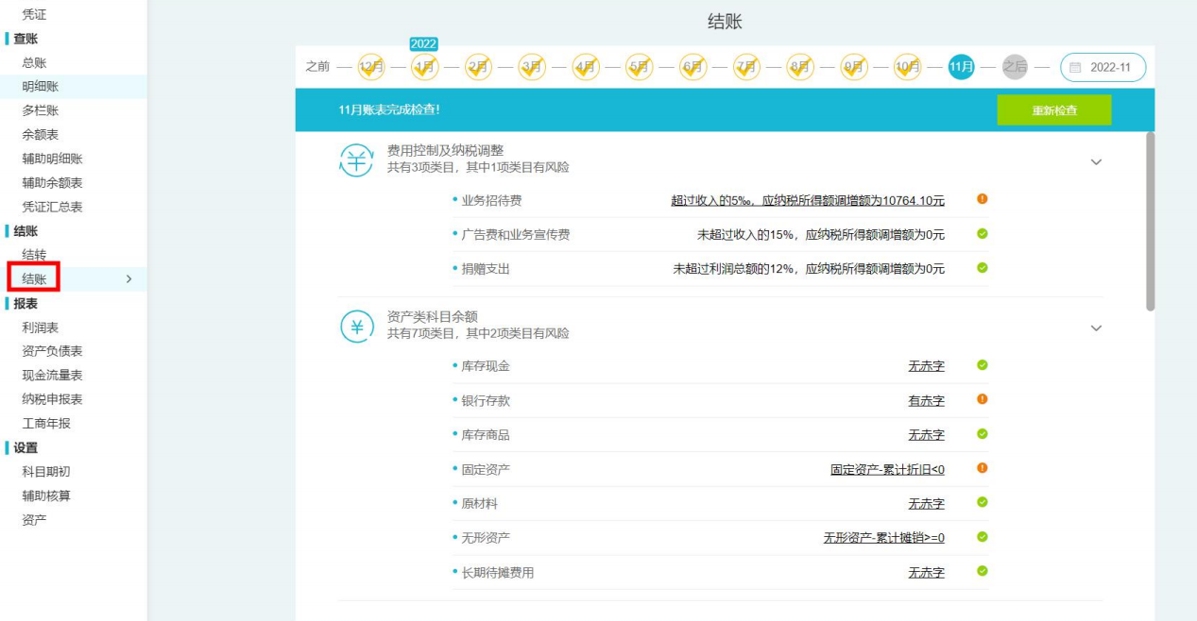Open 有赤字 link for 银行存款
The height and width of the screenshot is (621, 1197).
point(927,400)
